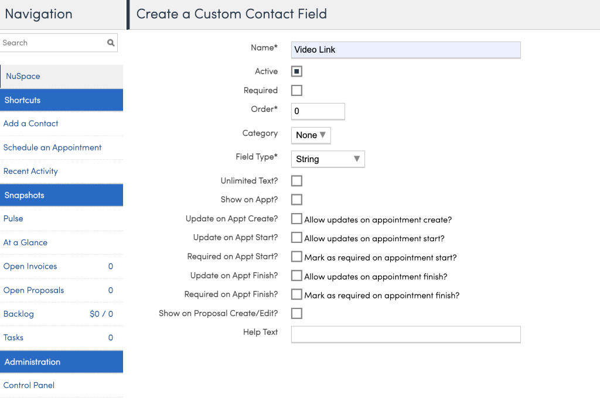Go to Schedule an Appointment
The height and width of the screenshot is (415, 600).
pos(53,148)
